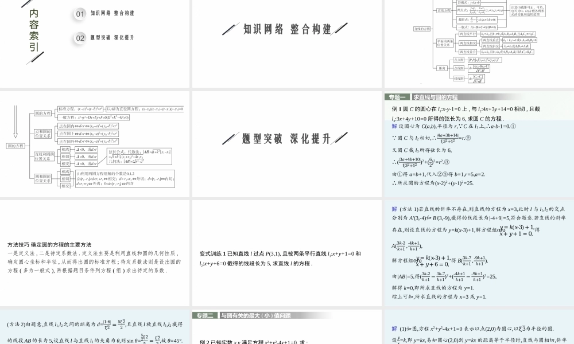Click the 例 2 已知实数 problem text

(x=254, y=342)
